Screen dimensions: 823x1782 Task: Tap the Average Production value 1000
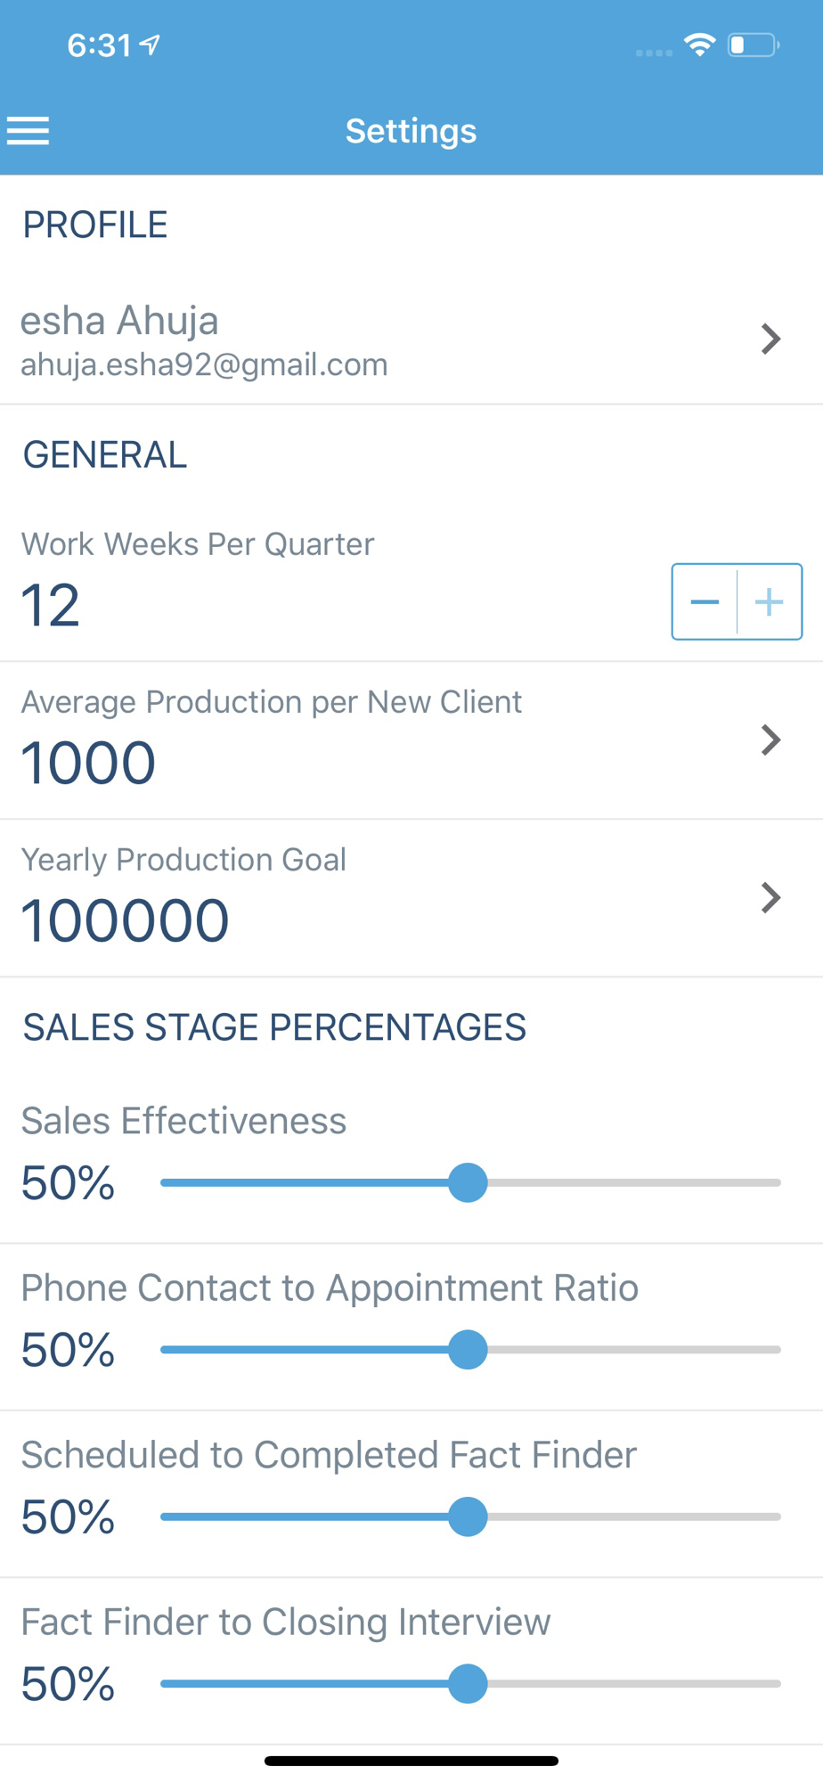click(88, 763)
